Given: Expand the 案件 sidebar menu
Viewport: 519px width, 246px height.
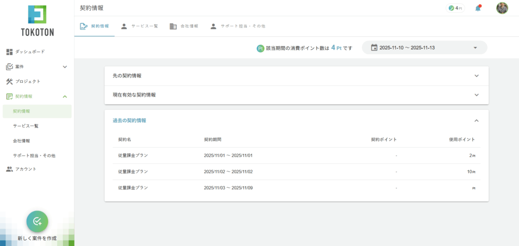Looking at the screenshot, I should pos(64,67).
